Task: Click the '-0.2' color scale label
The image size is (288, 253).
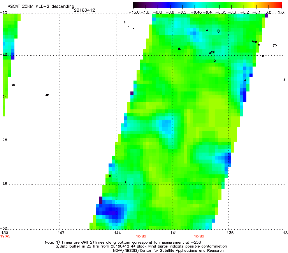Action: pos(245,12)
